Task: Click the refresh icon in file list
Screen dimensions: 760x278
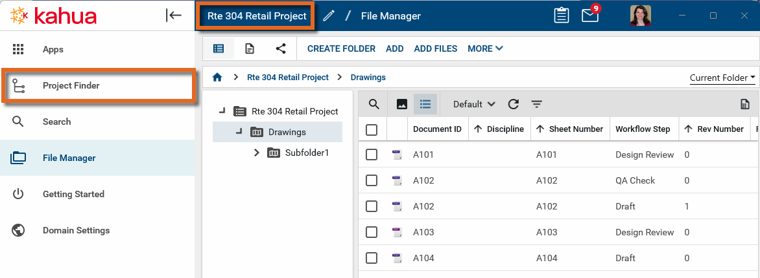Action: [514, 104]
